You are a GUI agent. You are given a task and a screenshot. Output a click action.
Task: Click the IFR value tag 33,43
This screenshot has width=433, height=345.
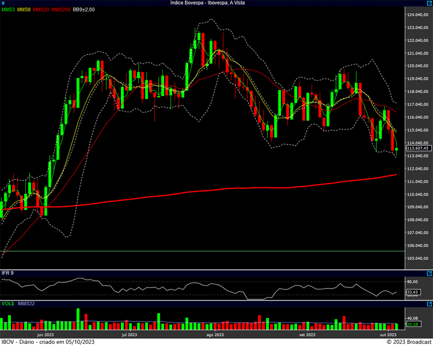[x=413, y=293]
